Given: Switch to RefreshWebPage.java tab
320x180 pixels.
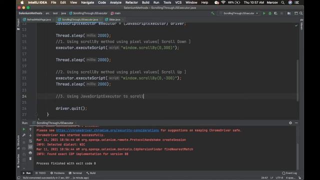Looking at the screenshot, I should click(x=37, y=19).
